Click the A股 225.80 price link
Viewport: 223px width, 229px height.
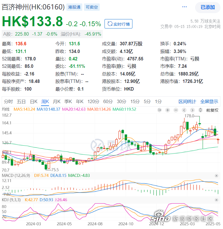coord(22,34)
